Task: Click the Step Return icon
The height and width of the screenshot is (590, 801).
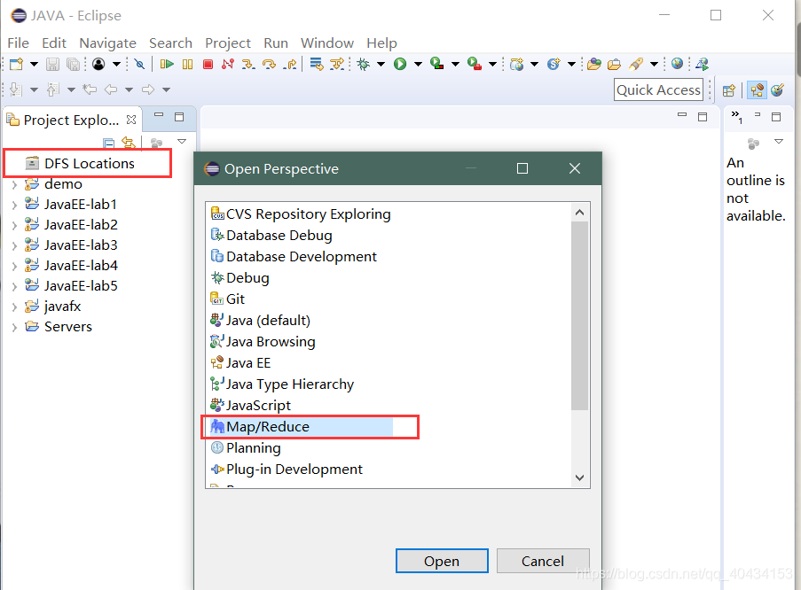Action: click(290, 64)
